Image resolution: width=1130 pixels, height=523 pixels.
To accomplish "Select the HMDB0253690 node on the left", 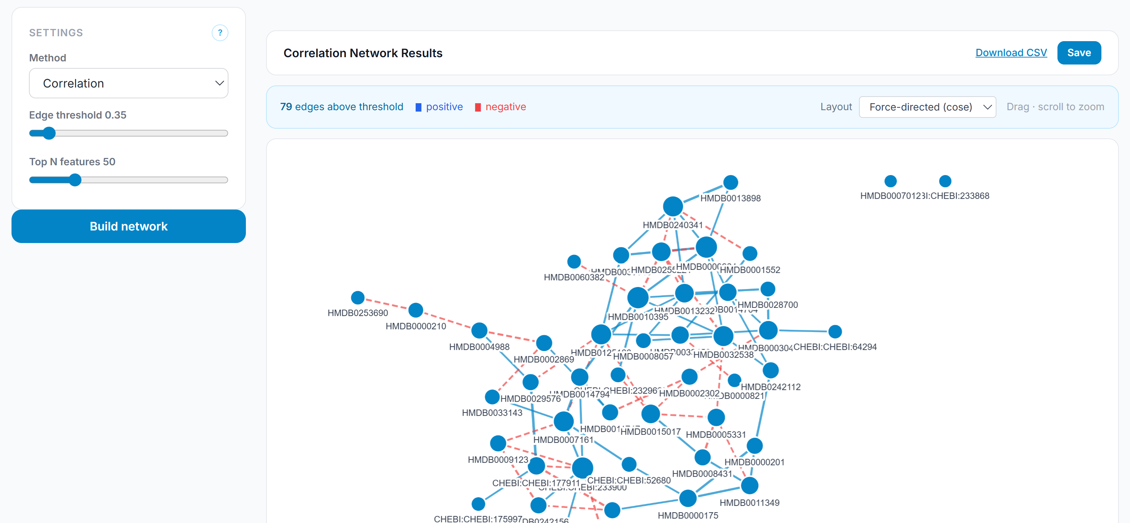I will click(x=358, y=297).
